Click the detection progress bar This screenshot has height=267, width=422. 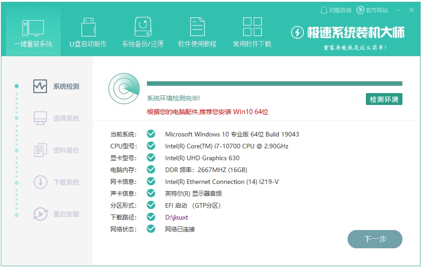click(x=275, y=84)
